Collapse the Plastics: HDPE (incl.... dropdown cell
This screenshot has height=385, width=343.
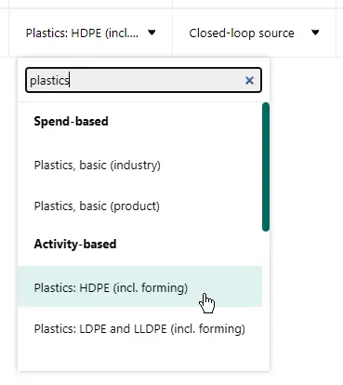click(x=91, y=33)
